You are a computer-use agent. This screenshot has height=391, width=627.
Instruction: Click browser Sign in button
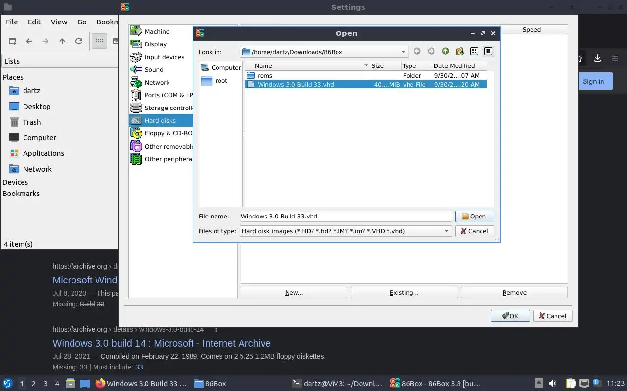594,81
